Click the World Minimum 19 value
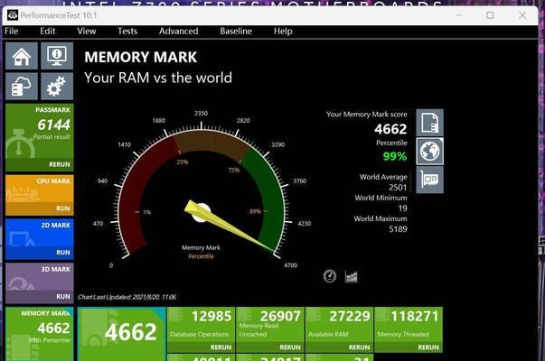545x361 pixels. (x=402, y=208)
